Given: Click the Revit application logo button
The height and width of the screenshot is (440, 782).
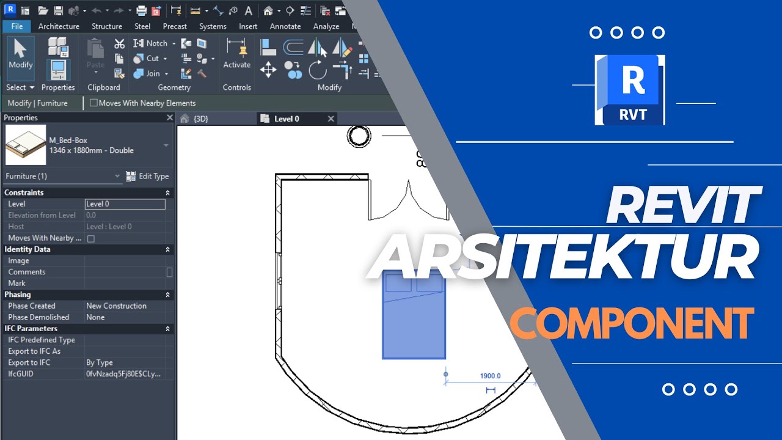Looking at the screenshot, I should coord(10,10).
